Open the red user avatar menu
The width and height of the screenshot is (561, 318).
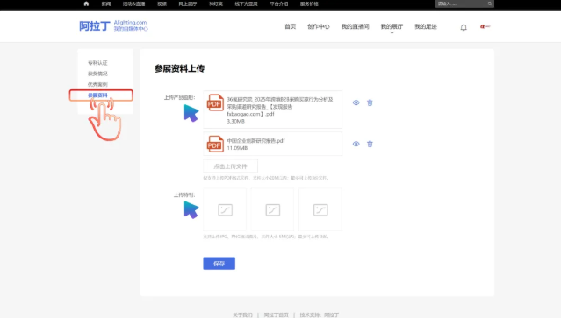click(x=485, y=26)
